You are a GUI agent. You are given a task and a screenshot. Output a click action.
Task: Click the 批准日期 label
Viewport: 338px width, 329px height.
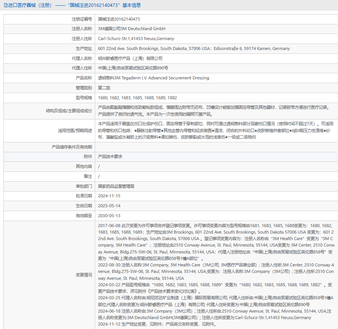coord(84,196)
